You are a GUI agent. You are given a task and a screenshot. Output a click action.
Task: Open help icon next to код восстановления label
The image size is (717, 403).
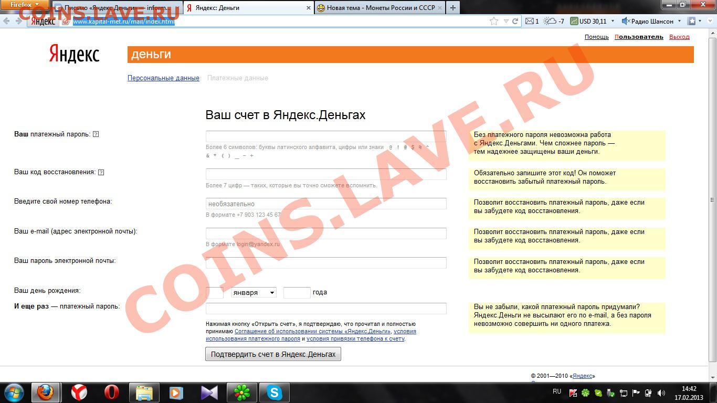101,172
